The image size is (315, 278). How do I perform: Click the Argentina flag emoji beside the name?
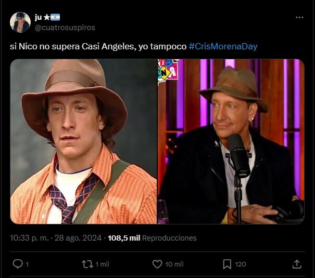(x=55, y=17)
